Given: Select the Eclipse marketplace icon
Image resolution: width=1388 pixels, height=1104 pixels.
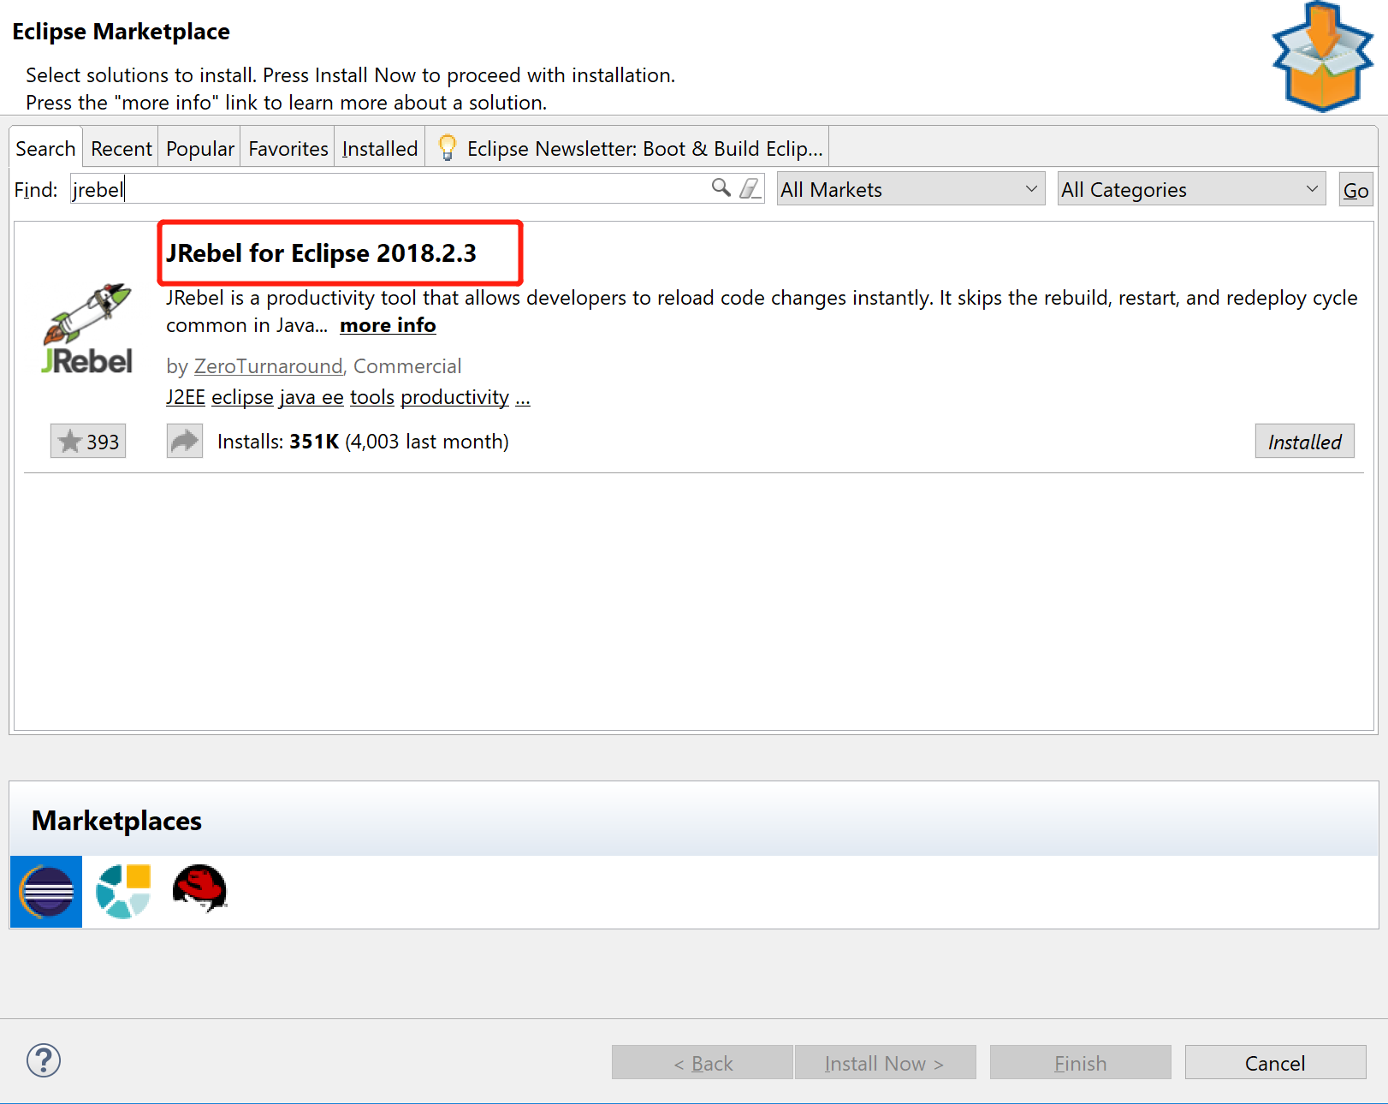Looking at the screenshot, I should pos(46,892).
